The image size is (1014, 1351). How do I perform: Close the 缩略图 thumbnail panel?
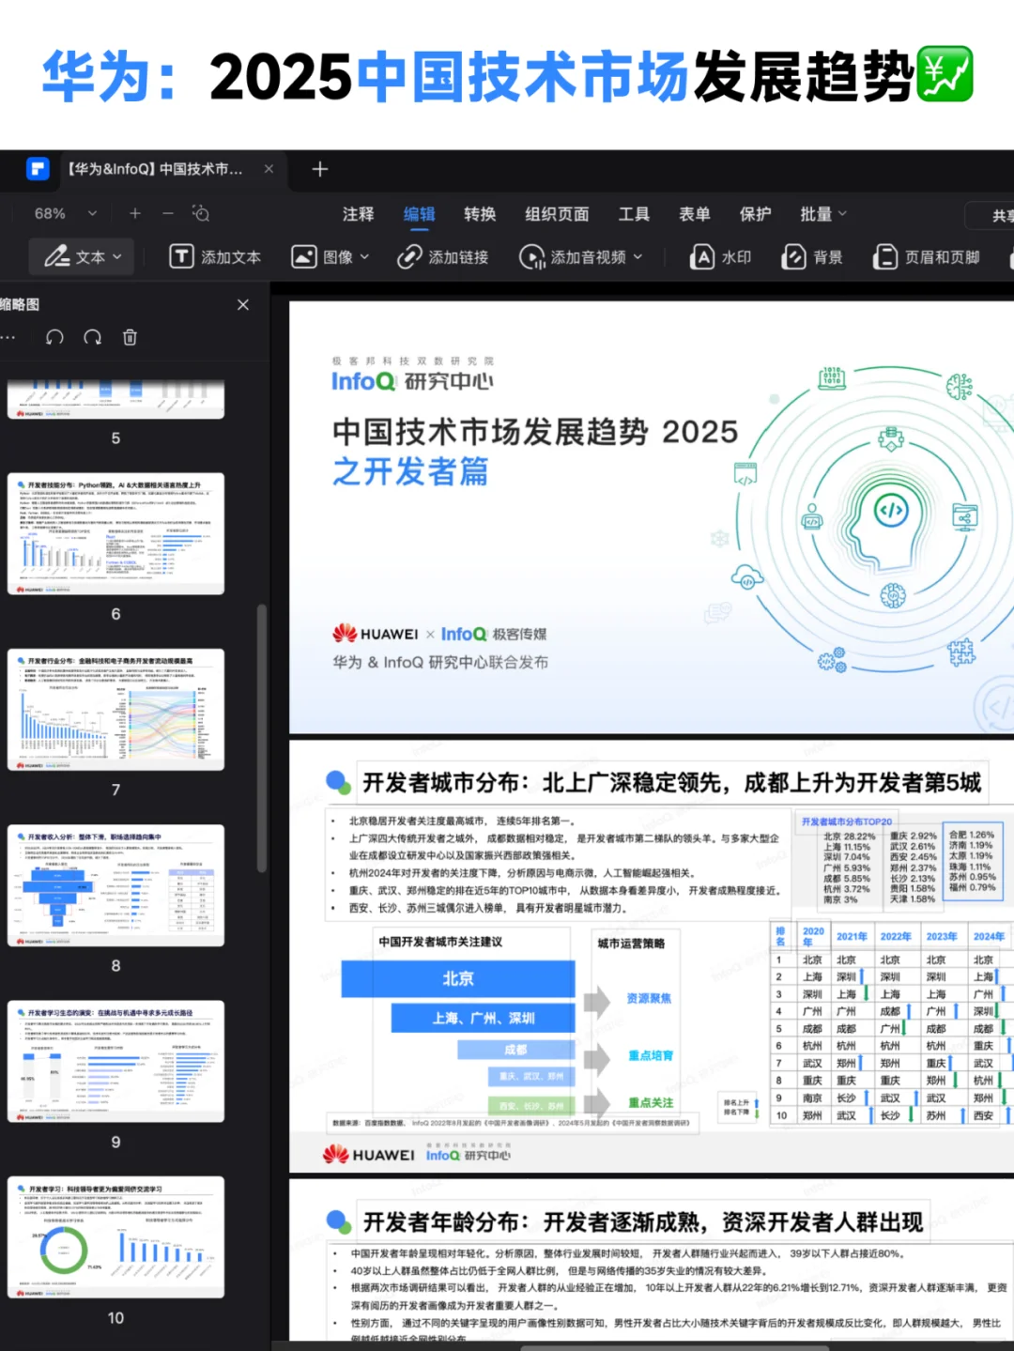243,304
